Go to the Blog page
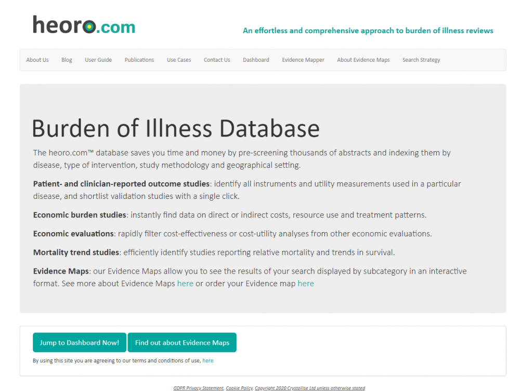 (67, 60)
